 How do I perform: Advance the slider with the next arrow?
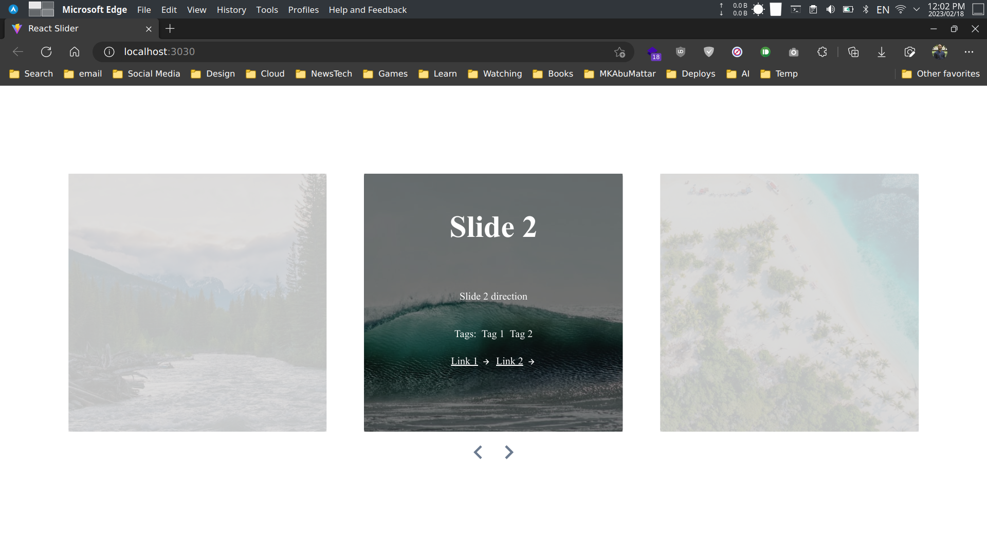509,452
